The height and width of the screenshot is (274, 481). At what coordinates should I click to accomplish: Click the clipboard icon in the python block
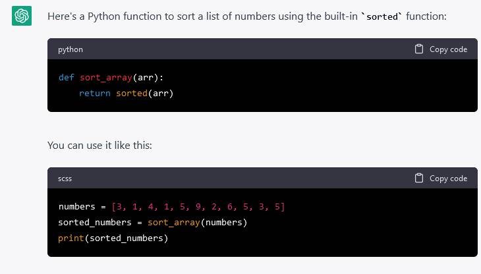coord(419,49)
